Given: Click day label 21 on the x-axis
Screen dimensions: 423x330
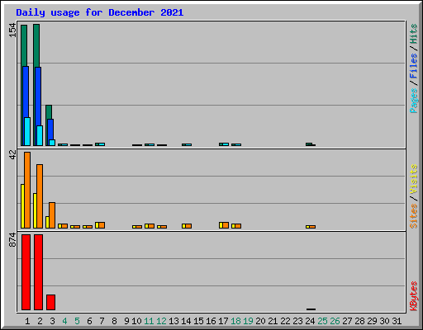Looking at the screenshot, I should tap(273, 321).
